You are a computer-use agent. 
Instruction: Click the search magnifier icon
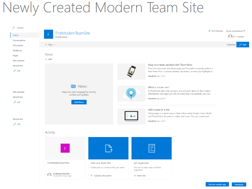(x=14, y=28)
